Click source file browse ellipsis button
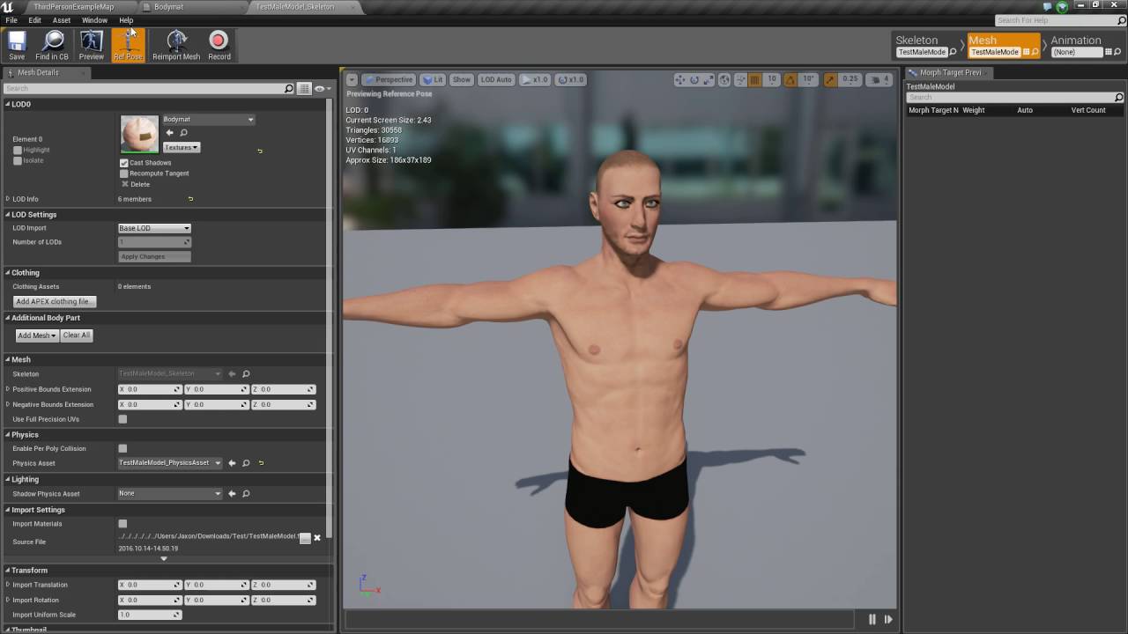 [x=305, y=538]
